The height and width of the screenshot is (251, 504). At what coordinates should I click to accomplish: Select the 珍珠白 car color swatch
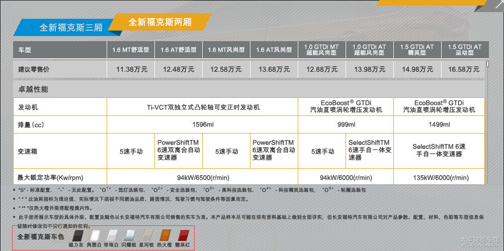pos(112,235)
